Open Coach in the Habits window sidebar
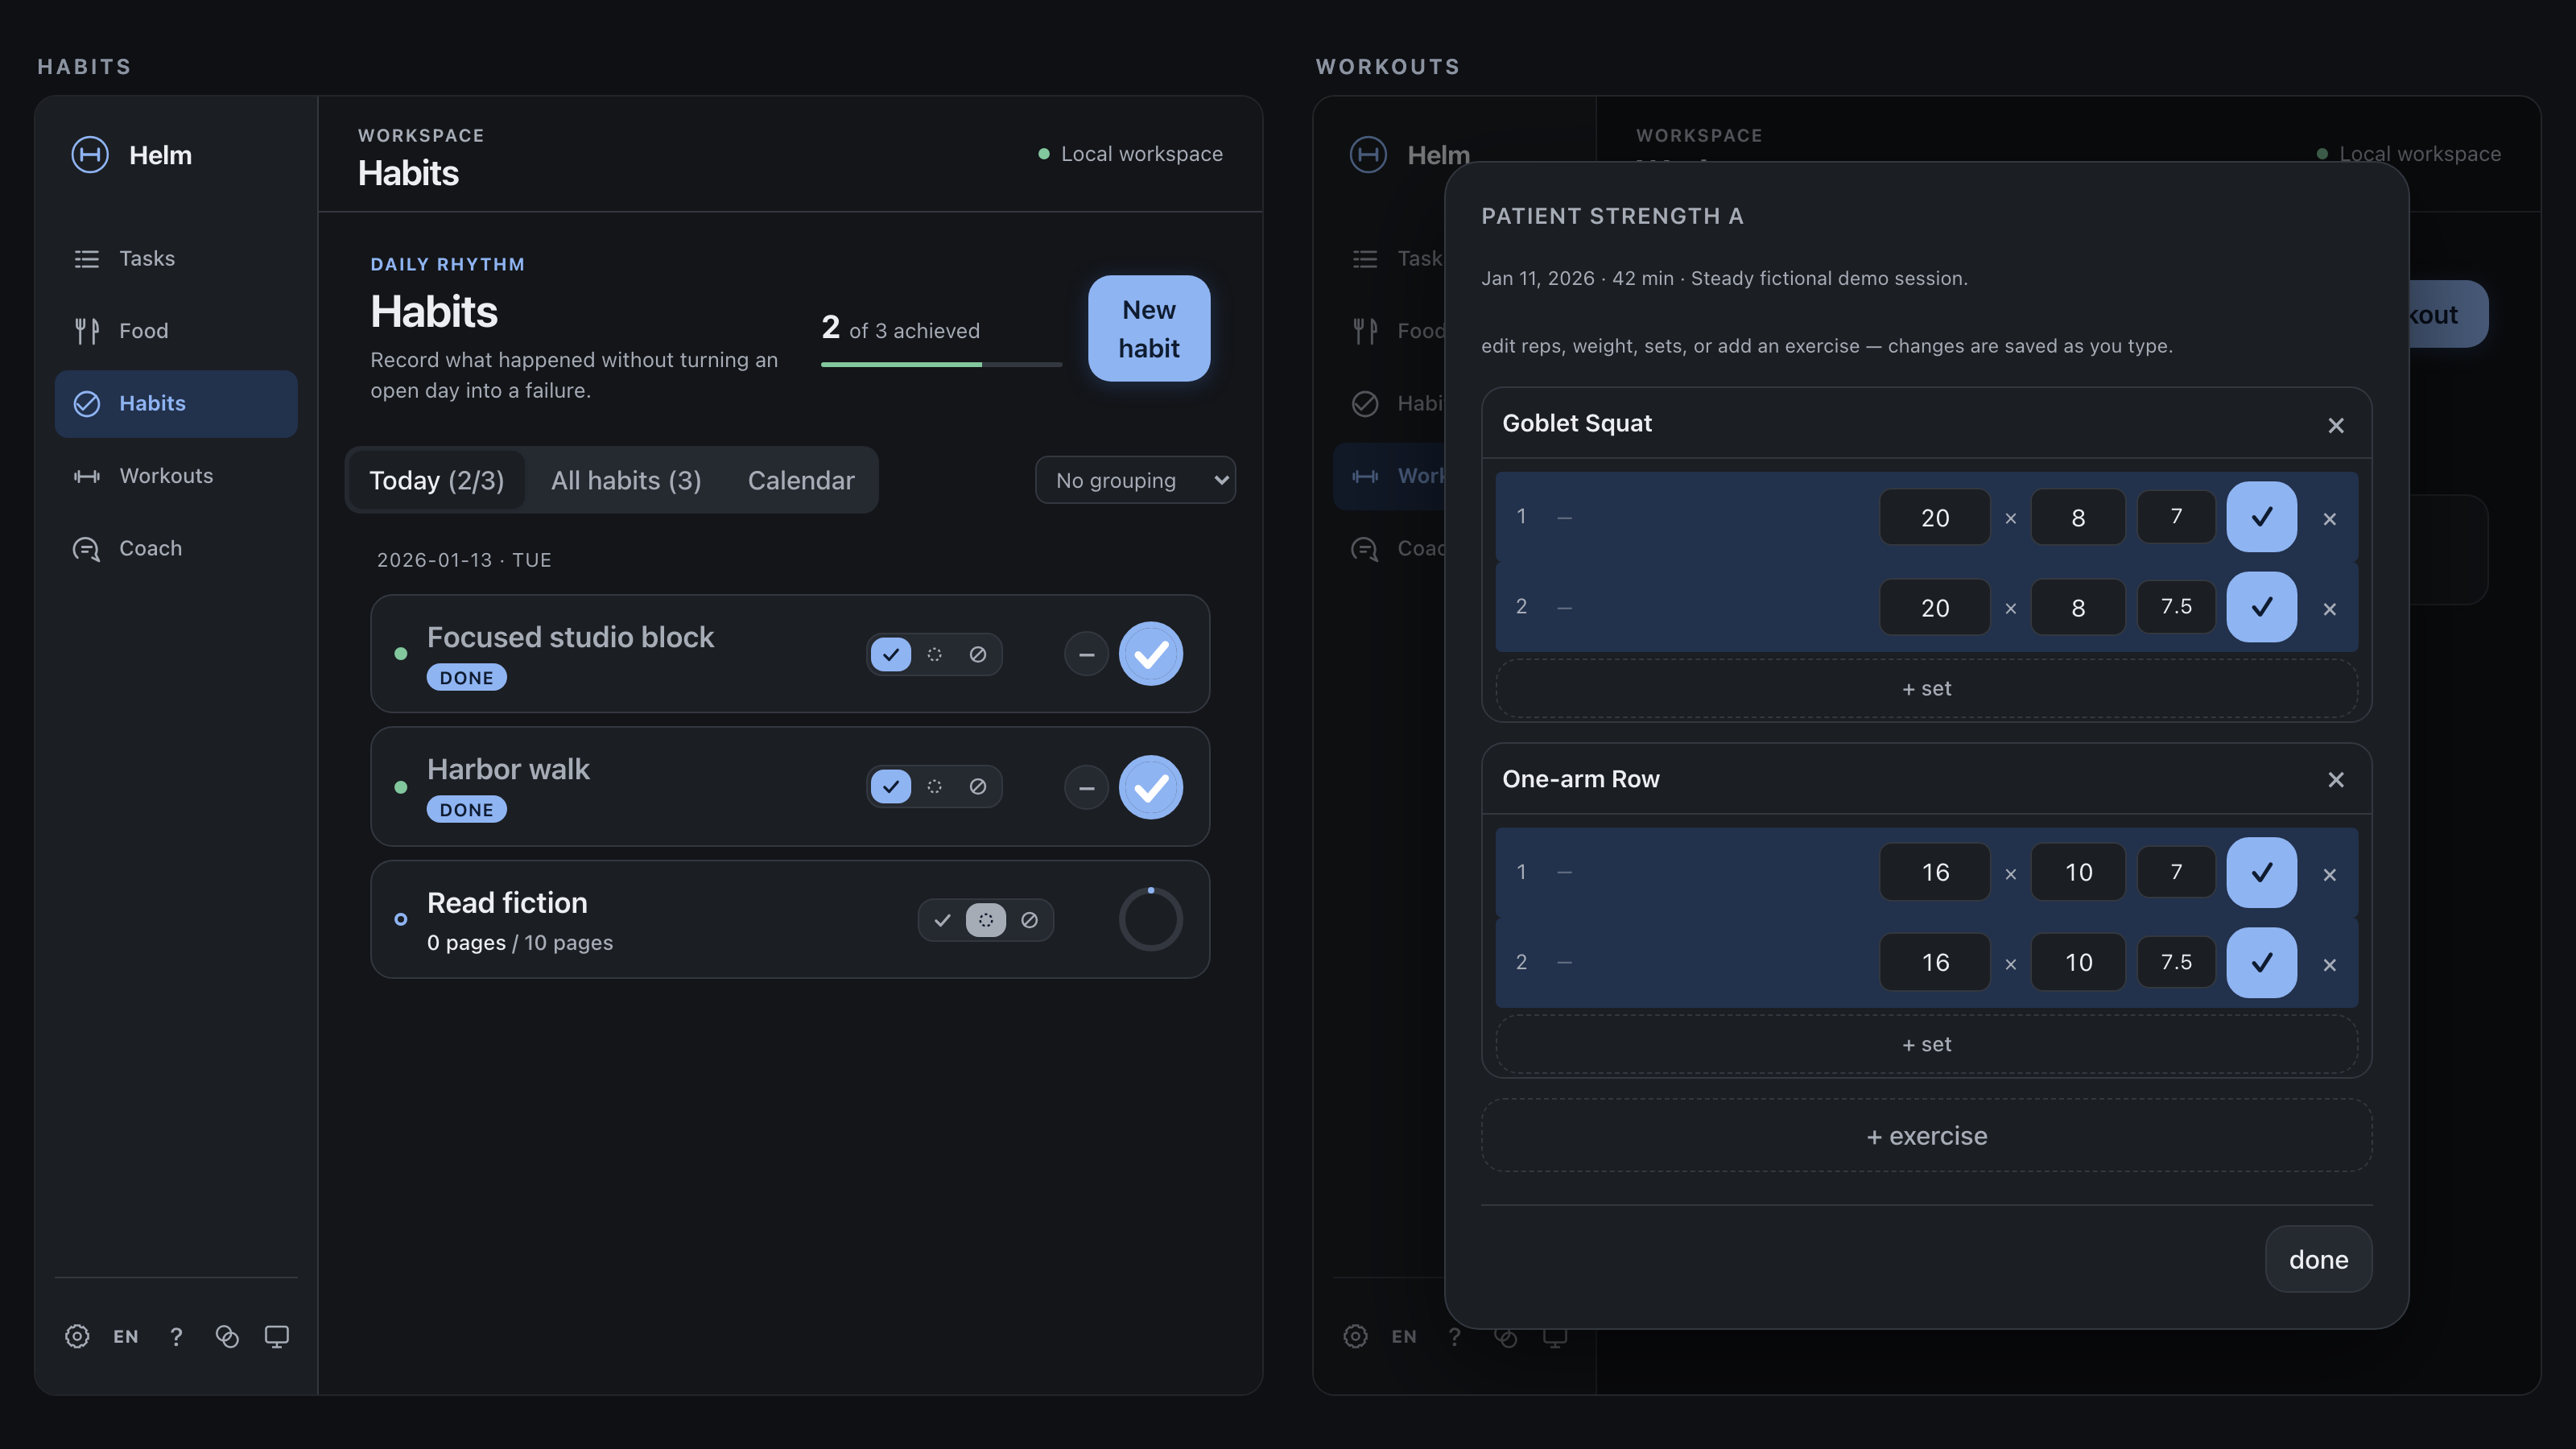Image resolution: width=2576 pixels, height=1449 pixels. click(x=176, y=548)
